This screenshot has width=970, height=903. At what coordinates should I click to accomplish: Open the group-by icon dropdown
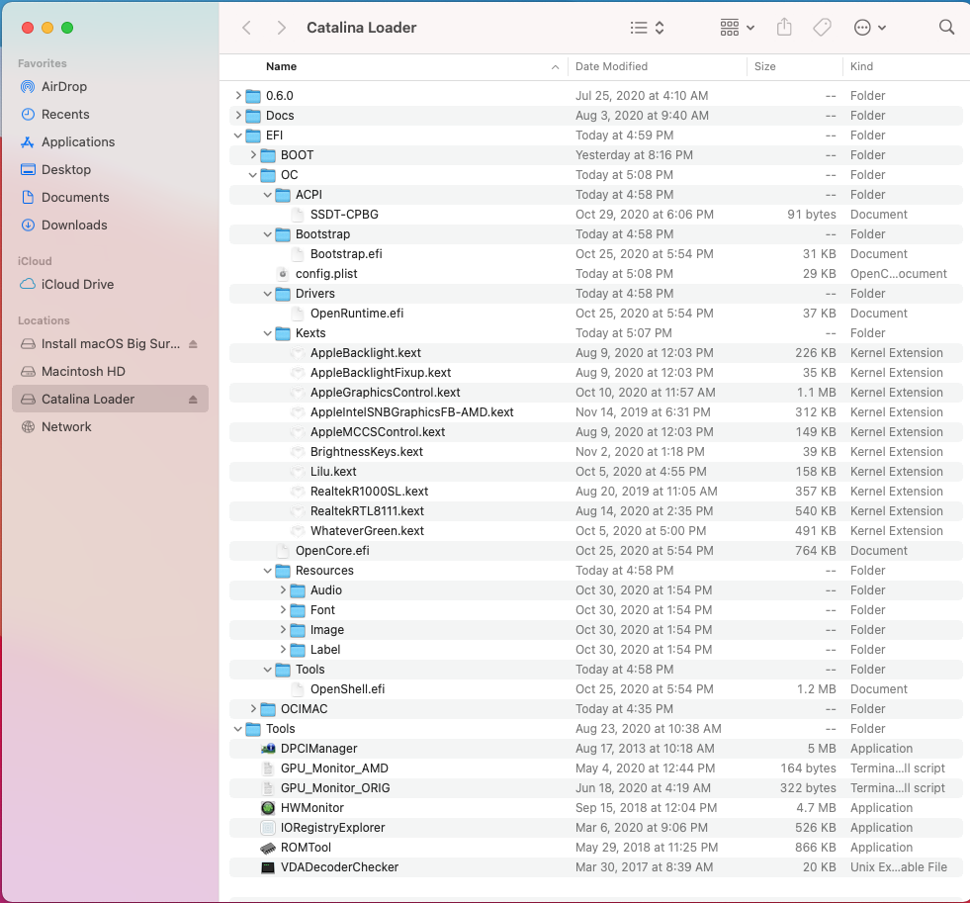738,28
